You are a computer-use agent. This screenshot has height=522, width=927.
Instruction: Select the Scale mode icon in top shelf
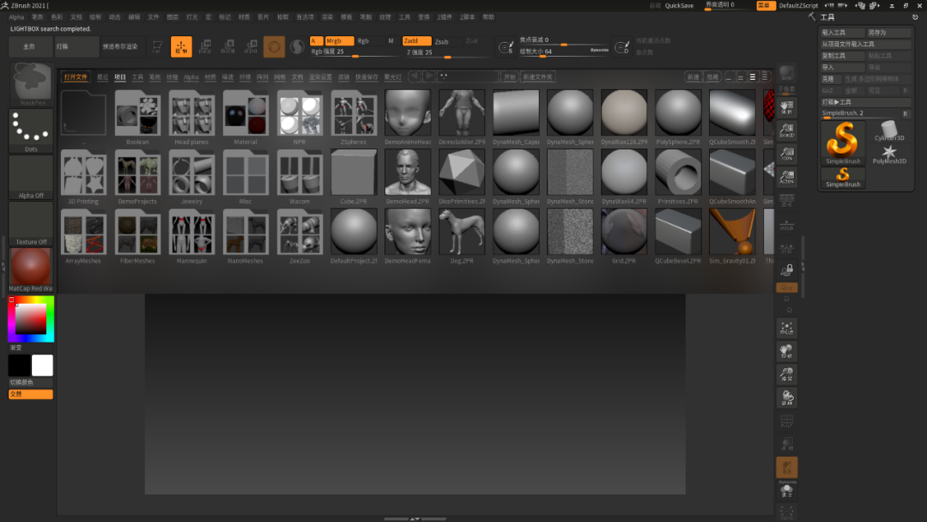(x=228, y=46)
